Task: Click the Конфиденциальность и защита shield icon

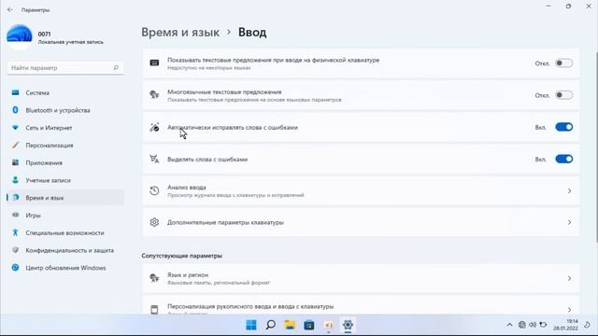Action: [15, 250]
